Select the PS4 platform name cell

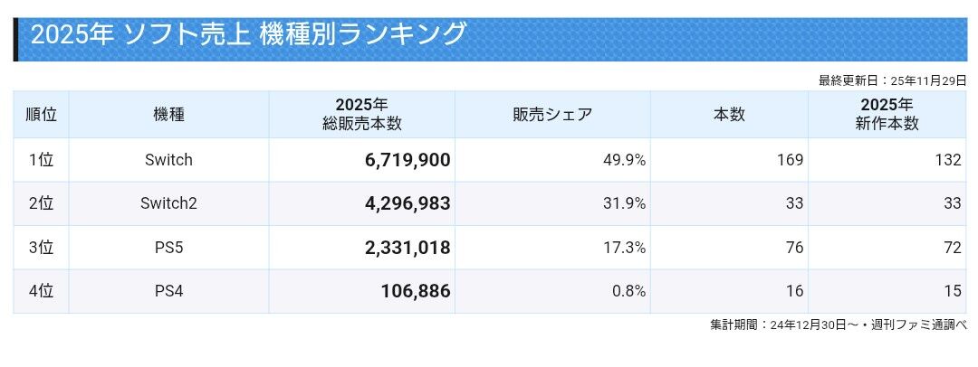(x=168, y=291)
